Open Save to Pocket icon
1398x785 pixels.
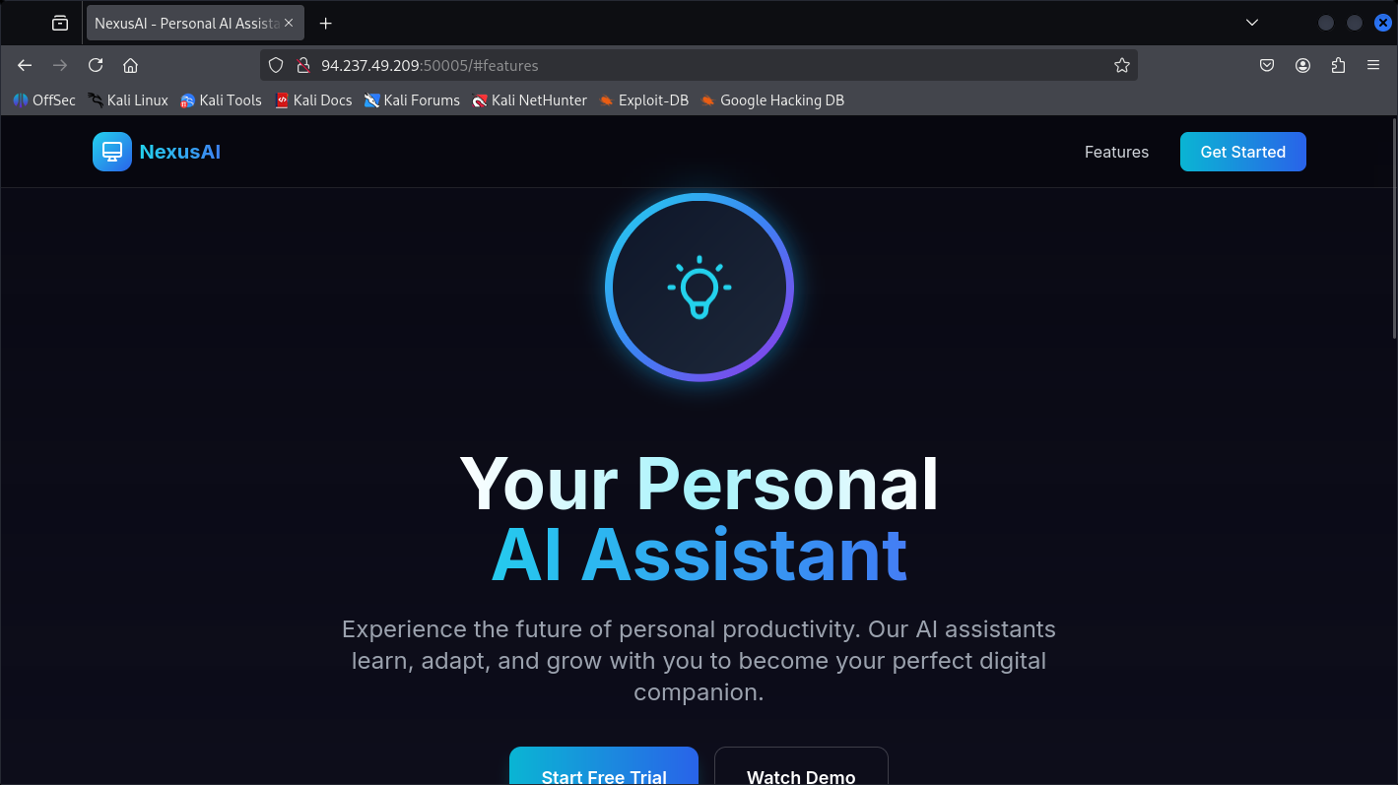click(x=1267, y=65)
